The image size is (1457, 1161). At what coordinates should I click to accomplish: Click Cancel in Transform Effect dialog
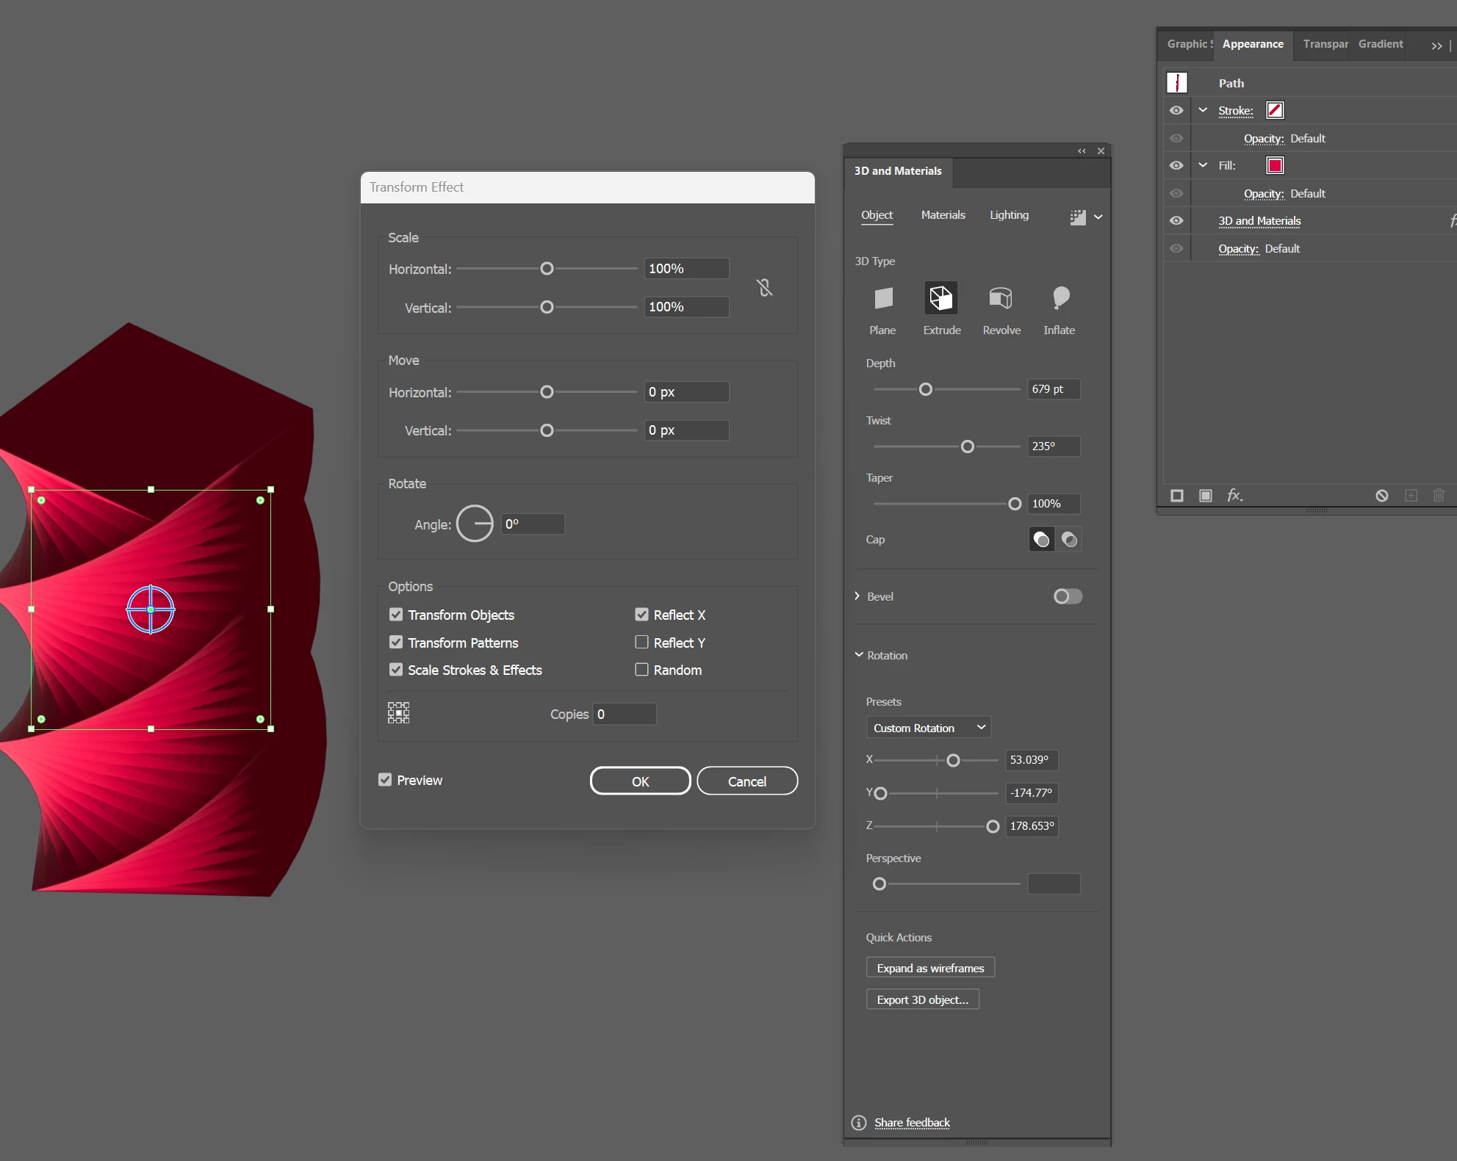747,781
